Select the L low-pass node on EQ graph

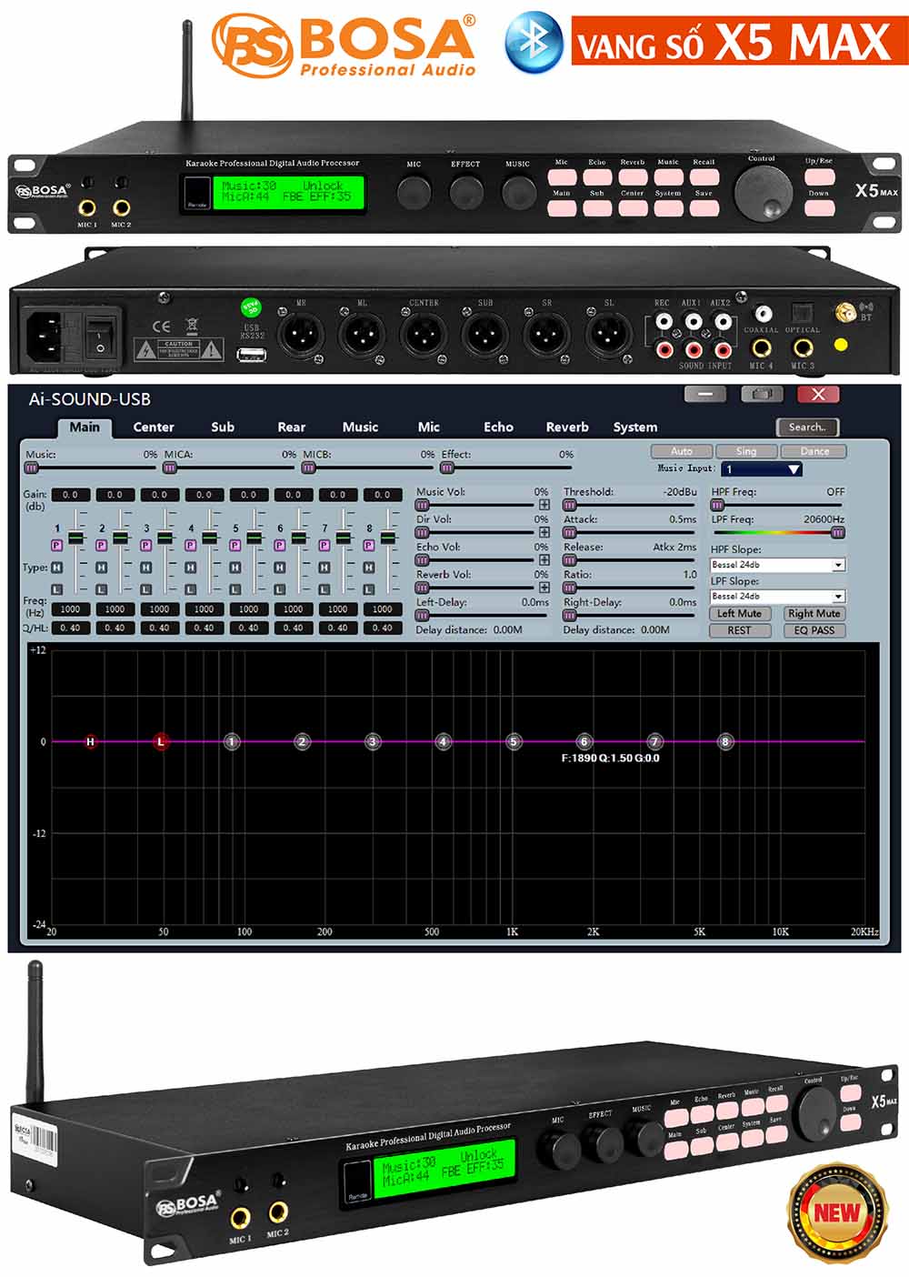pyautogui.click(x=161, y=741)
